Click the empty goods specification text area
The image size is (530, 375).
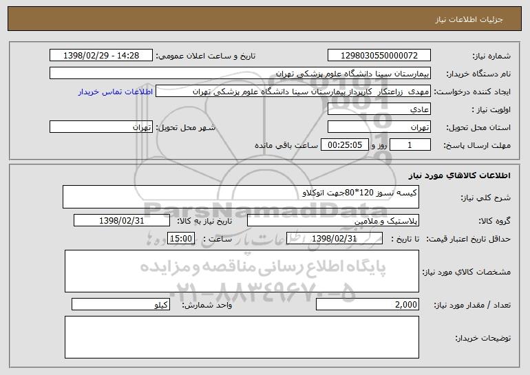point(242,271)
